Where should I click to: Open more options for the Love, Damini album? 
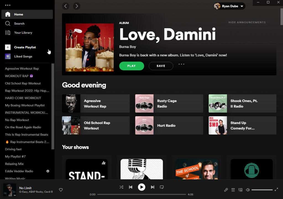tap(181, 64)
